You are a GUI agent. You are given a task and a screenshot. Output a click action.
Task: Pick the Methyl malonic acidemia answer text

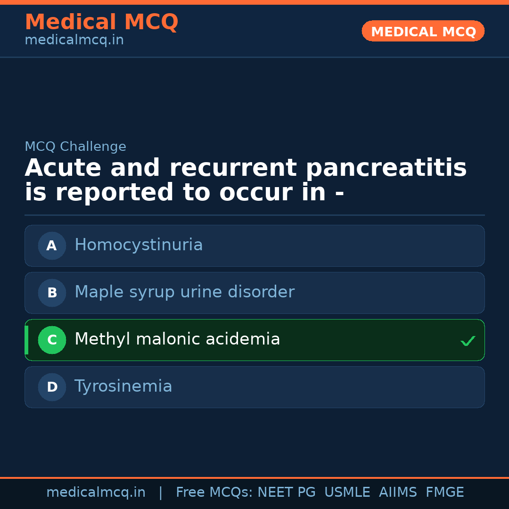tap(177, 339)
